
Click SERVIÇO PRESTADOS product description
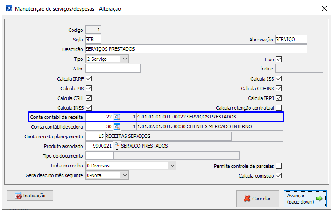point(144,146)
